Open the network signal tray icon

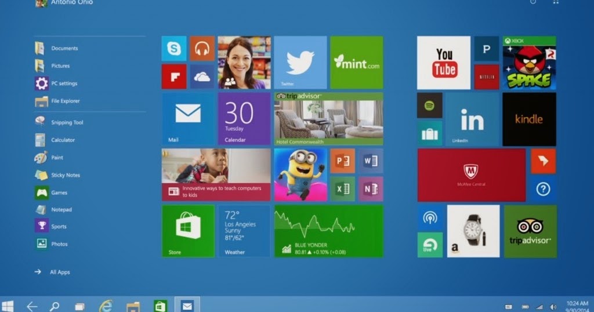tap(539, 307)
